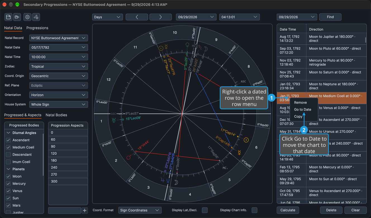Click the save chart icon
This screenshot has height=218, width=371.
click(x=8, y=17)
